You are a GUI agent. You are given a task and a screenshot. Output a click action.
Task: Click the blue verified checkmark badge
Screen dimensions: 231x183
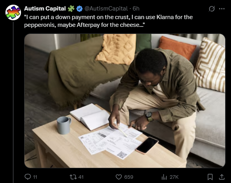tap(79, 9)
